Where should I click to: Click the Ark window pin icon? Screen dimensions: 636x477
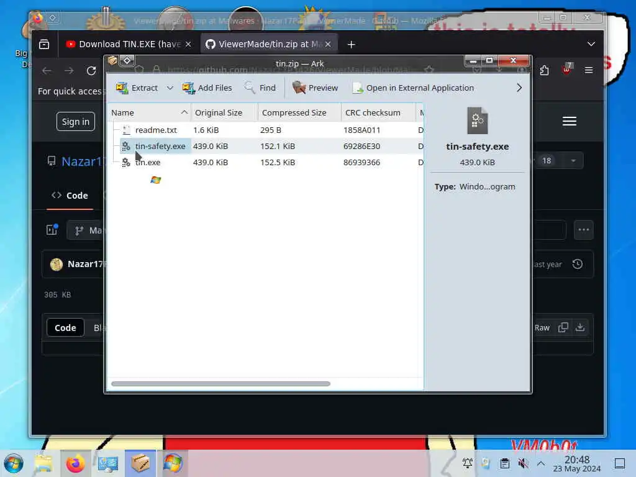127,60
